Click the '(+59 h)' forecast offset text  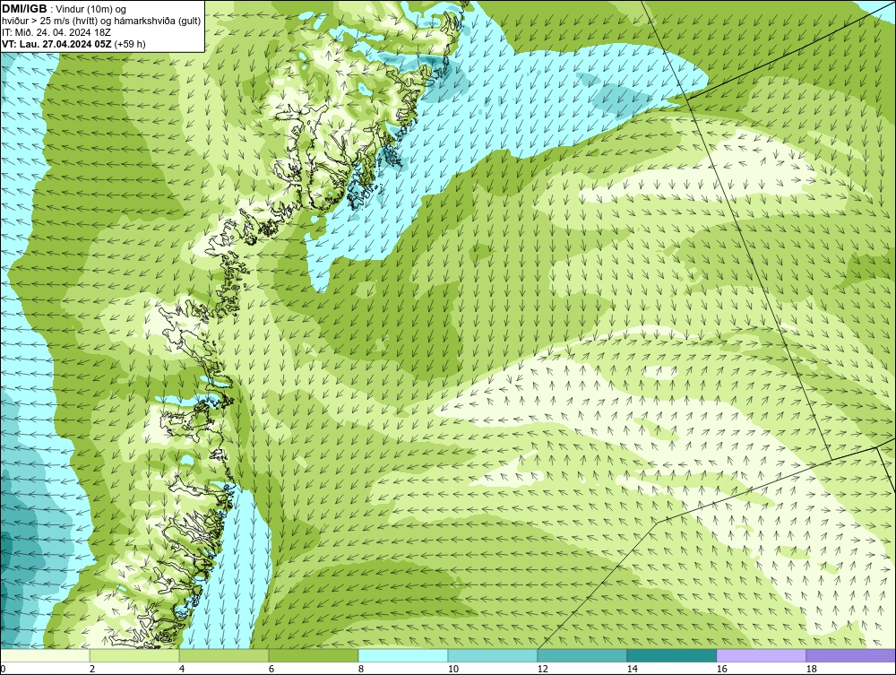130,44
